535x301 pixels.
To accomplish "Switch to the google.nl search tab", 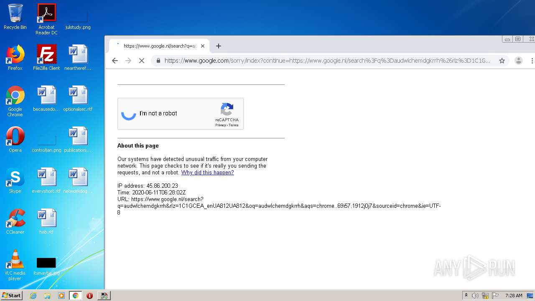I will coord(159,46).
